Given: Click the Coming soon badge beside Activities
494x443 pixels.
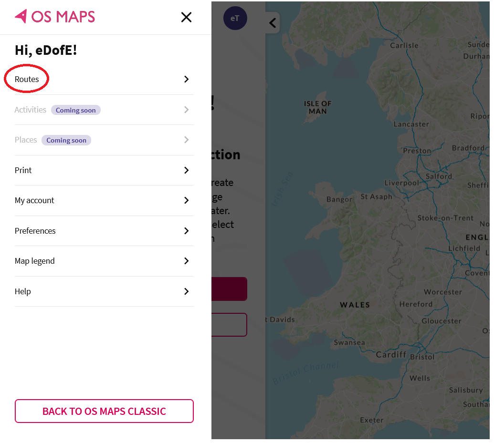Looking at the screenshot, I should [75, 110].
